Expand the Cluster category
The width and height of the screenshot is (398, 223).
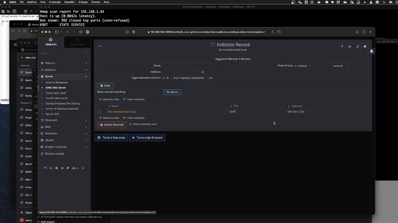coord(64,140)
